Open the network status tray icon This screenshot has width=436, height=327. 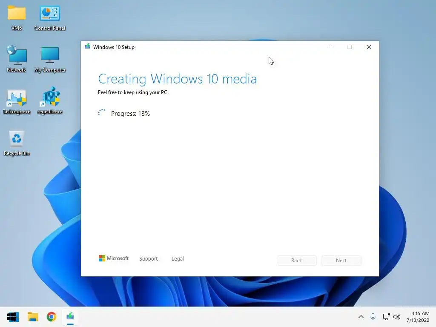point(386,317)
